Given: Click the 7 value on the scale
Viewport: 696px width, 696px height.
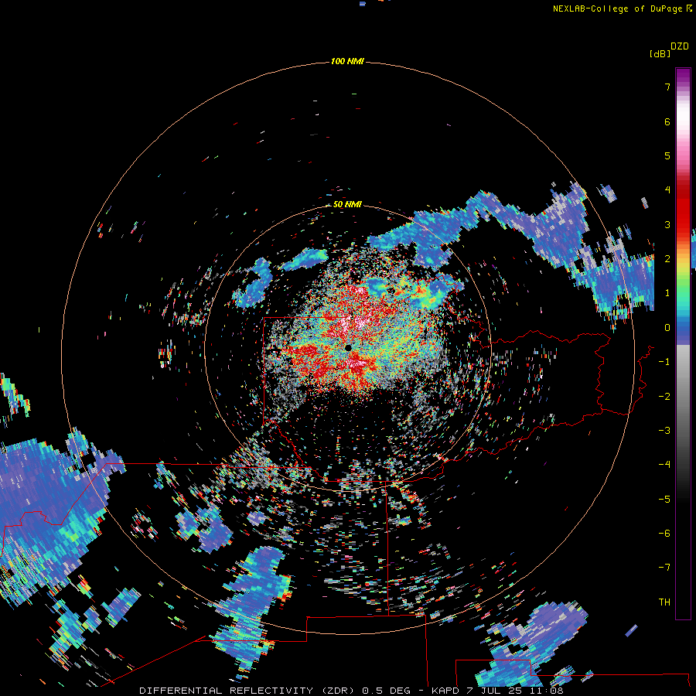Looking at the screenshot, I should point(667,87).
